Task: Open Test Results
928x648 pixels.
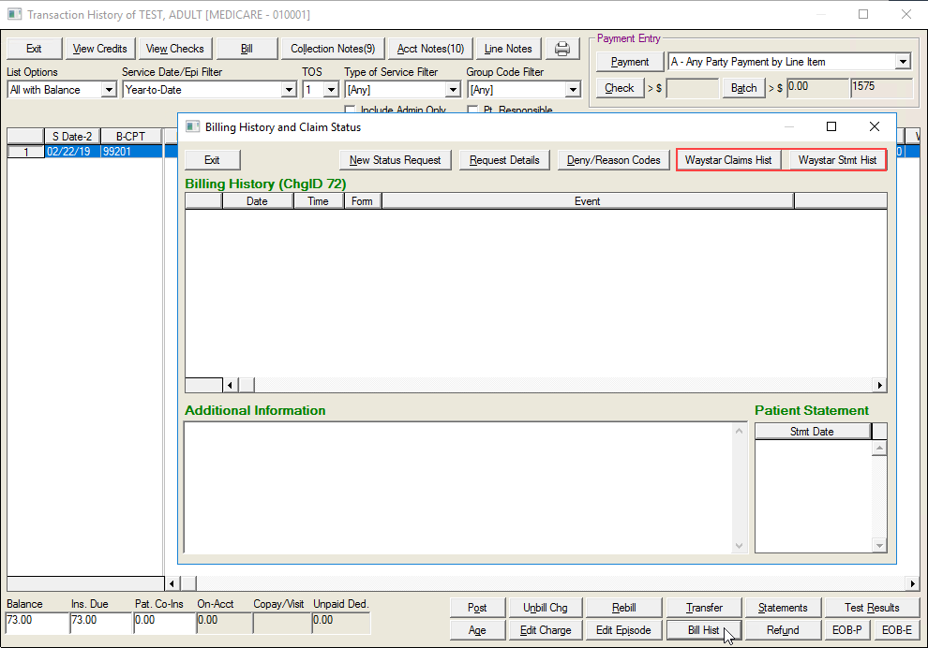Action: (x=873, y=608)
